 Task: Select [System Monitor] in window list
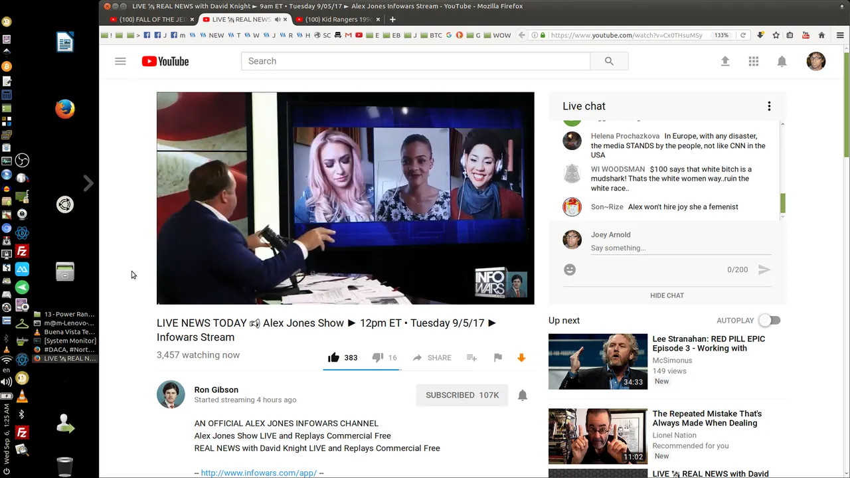pos(65,341)
